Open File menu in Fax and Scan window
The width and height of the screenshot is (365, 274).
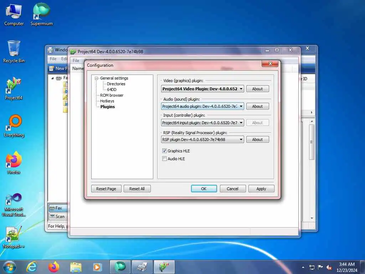click(53, 59)
